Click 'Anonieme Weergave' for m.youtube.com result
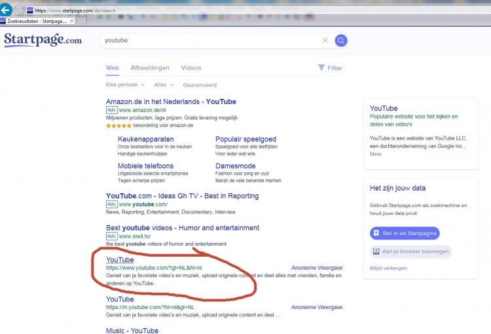 [x=317, y=307]
